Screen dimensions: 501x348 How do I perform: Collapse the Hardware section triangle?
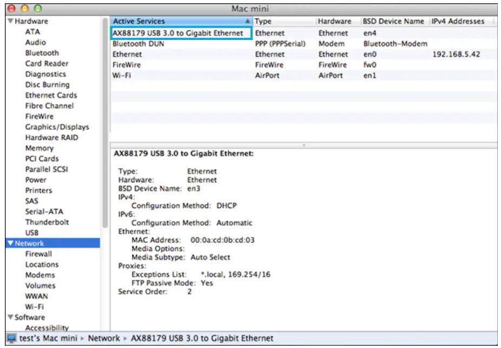coord(10,21)
